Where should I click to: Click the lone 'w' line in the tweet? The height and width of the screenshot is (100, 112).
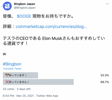(4, 54)
